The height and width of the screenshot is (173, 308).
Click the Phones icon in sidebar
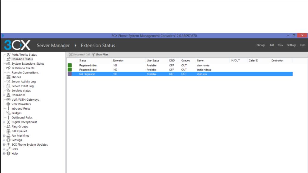click(8, 77)
